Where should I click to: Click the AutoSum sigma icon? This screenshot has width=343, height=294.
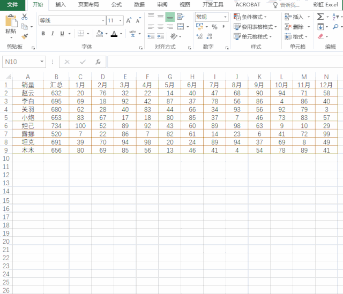(x=320, y=17)
